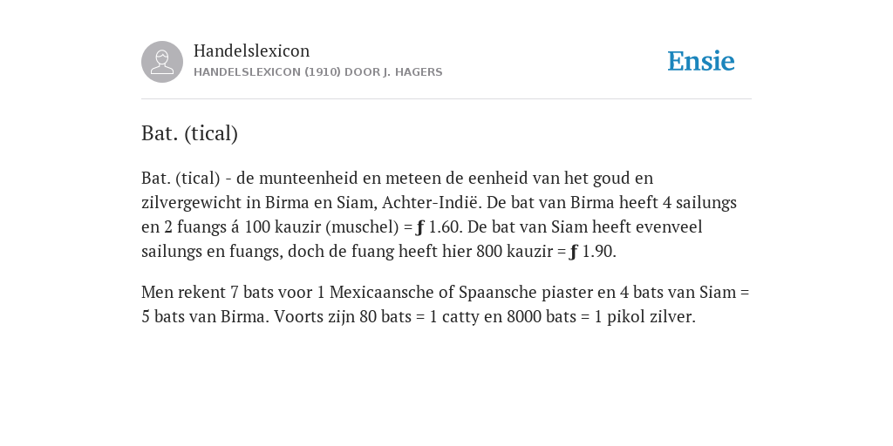893x446 pixels.
Task: Click the gray author avatar icon
Action: [x=162, y=62]
